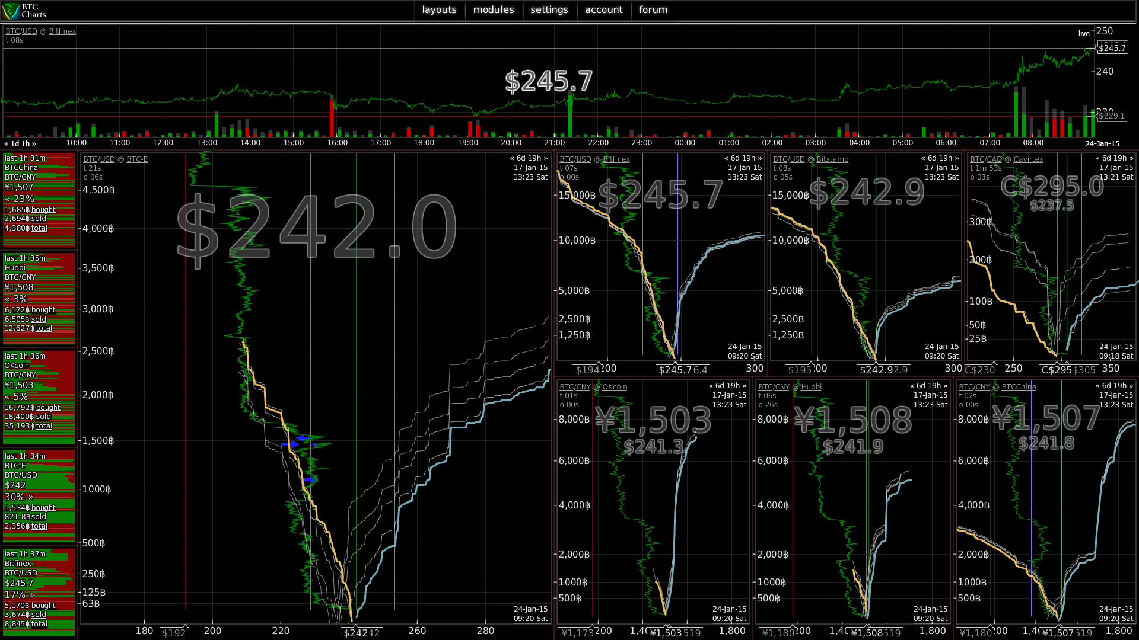Click the 'live' indicator on the top chart
1139x640 pixels.
tap(1084, 34)
